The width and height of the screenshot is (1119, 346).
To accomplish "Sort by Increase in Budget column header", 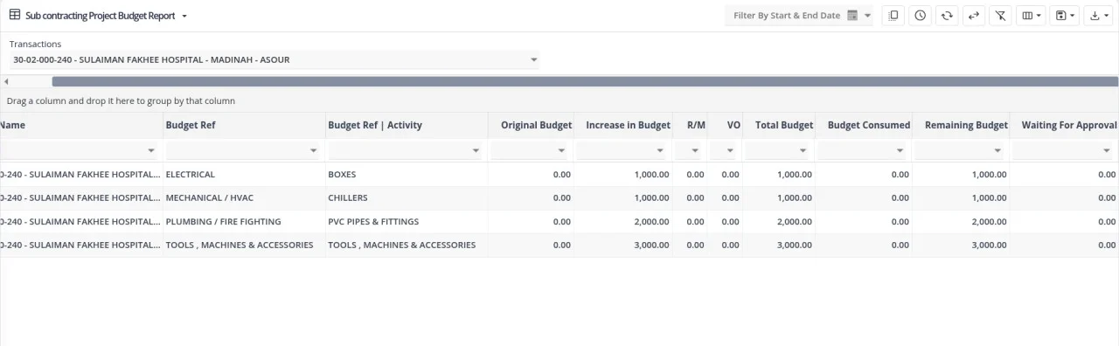I will coord(628,125).
